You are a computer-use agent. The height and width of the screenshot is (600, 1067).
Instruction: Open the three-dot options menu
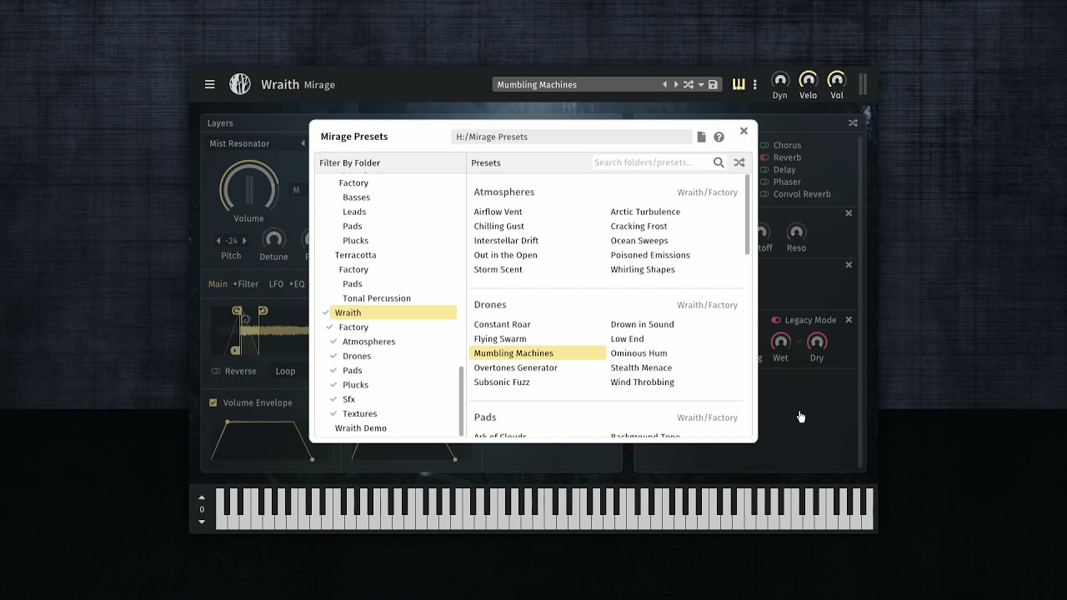pyautogui.click(x=755, y=84)
